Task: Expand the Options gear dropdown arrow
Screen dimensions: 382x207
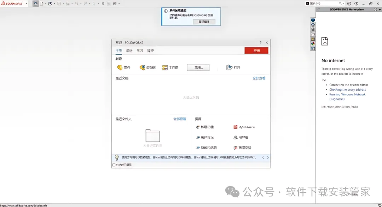Action: (x=119, y=4)
